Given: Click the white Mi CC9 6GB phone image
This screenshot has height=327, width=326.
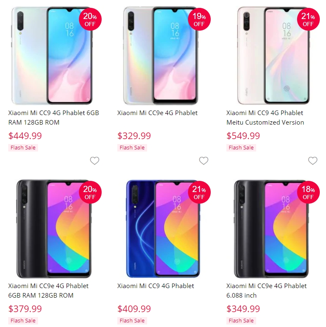Looking at the screenshot, I should click(x=52, y=55).
